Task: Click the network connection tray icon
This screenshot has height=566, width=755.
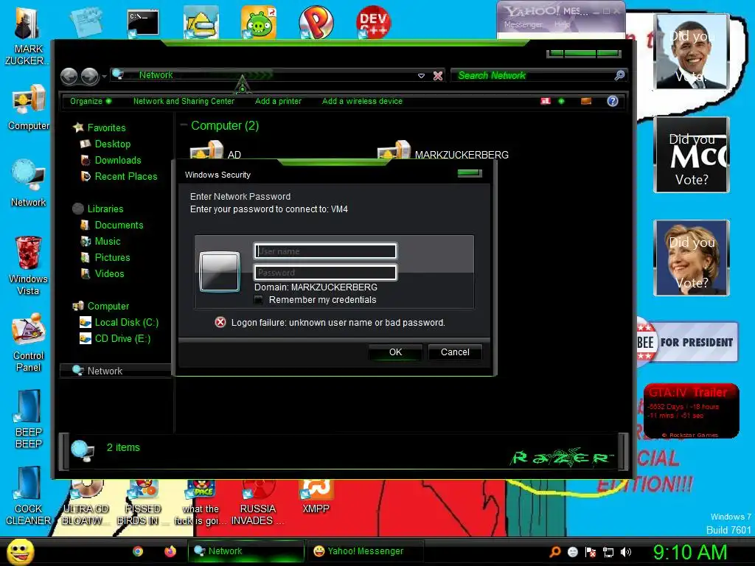Action: 608,552
